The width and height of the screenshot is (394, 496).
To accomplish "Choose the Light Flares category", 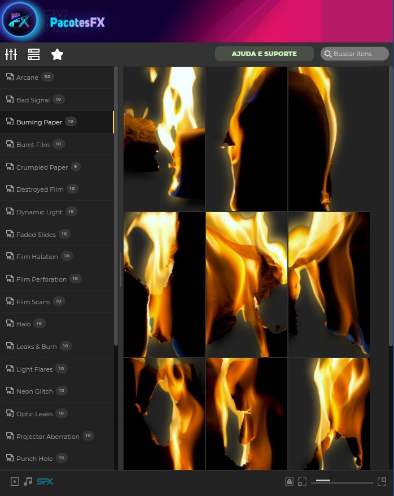I will pyautogui.click(x=34, y=369).
